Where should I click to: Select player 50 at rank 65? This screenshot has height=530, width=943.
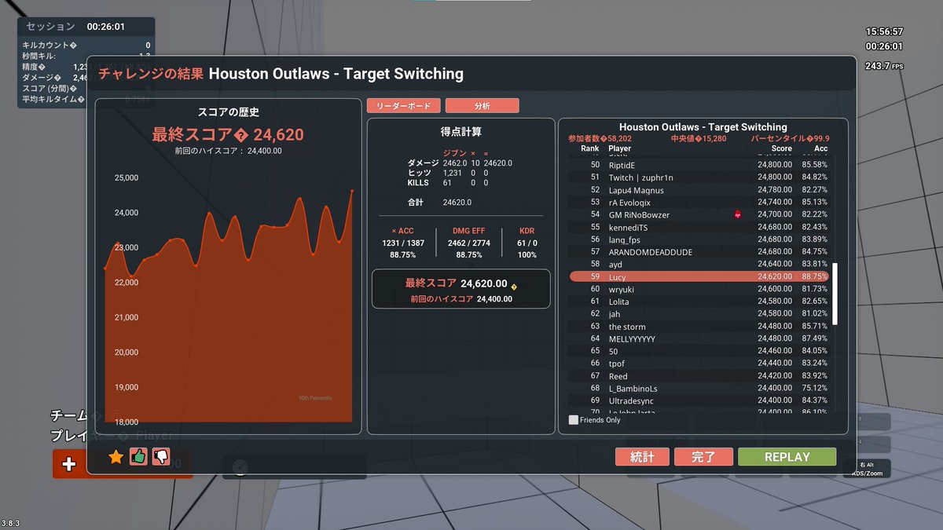coord(699,351)
